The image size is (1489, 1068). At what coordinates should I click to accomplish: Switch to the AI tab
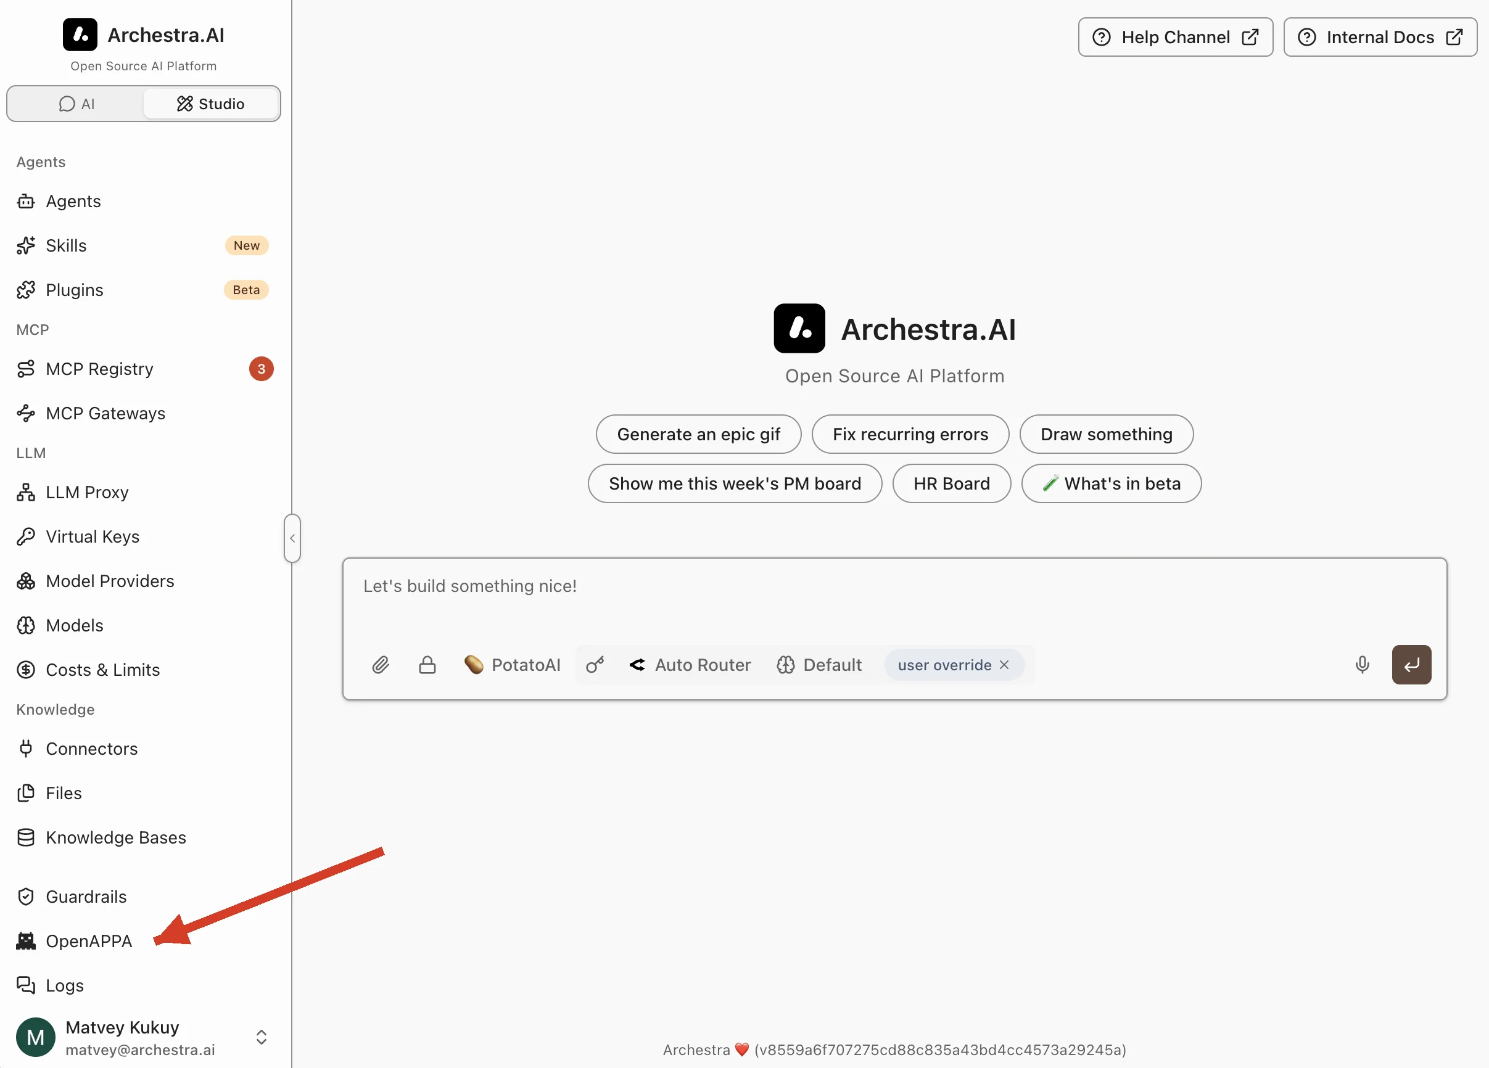(77, 104)
